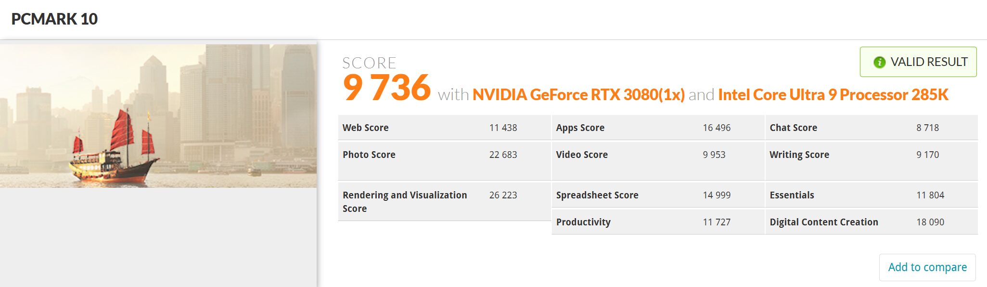Select the Apps Score label
Screen dimensions: 987x287
click(x=580, y=128)
